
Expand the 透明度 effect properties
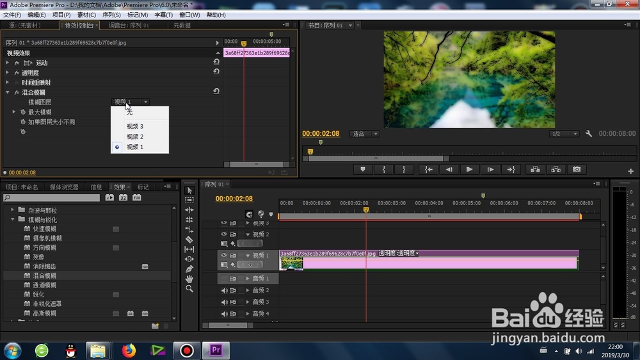tap(7, 72)
